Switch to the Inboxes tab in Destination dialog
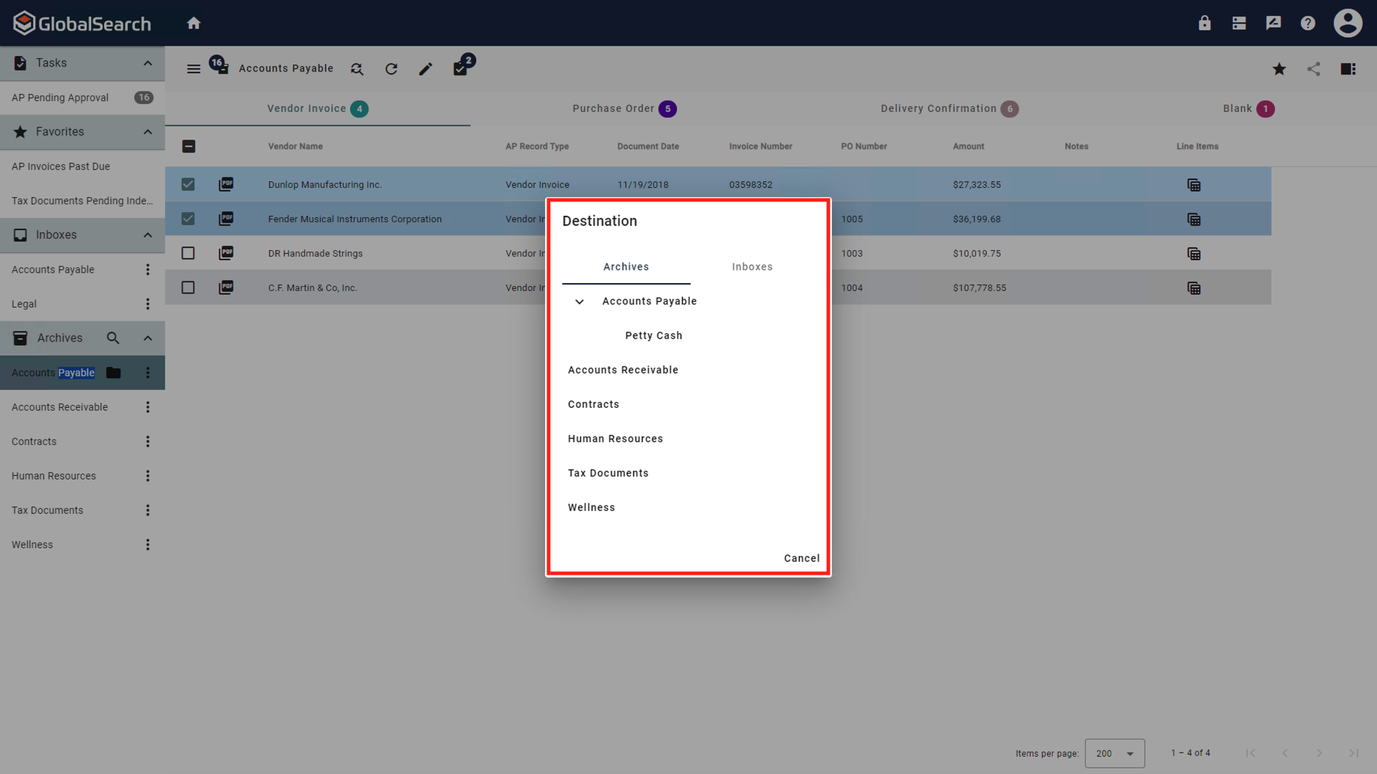The image size is (1377, 774). pyautogui.click(x=752, y=267)
